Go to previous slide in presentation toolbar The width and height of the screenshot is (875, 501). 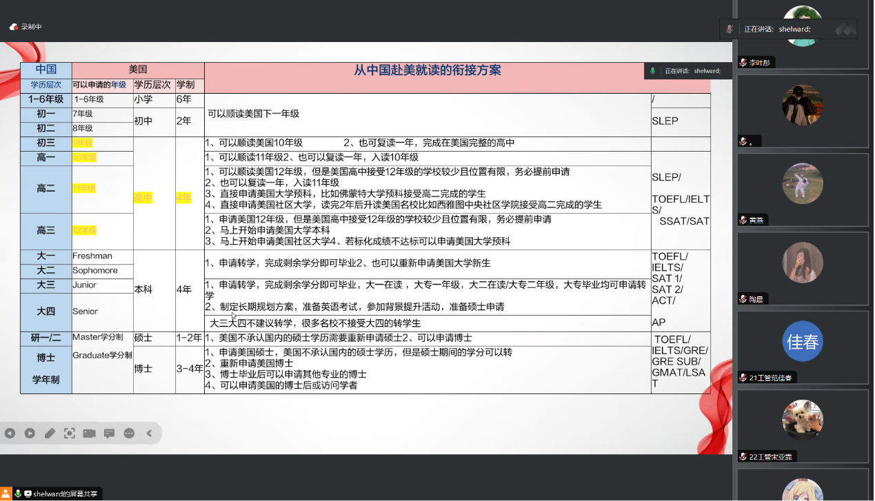10,433
